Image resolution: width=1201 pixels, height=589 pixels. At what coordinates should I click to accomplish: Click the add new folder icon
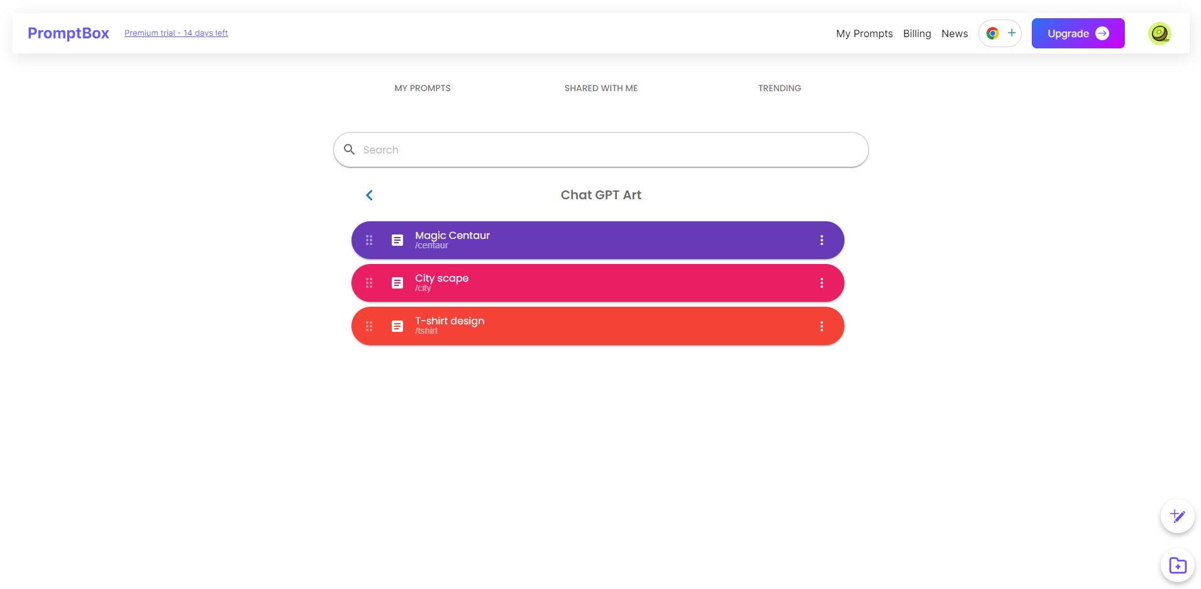pos(1177,565)
